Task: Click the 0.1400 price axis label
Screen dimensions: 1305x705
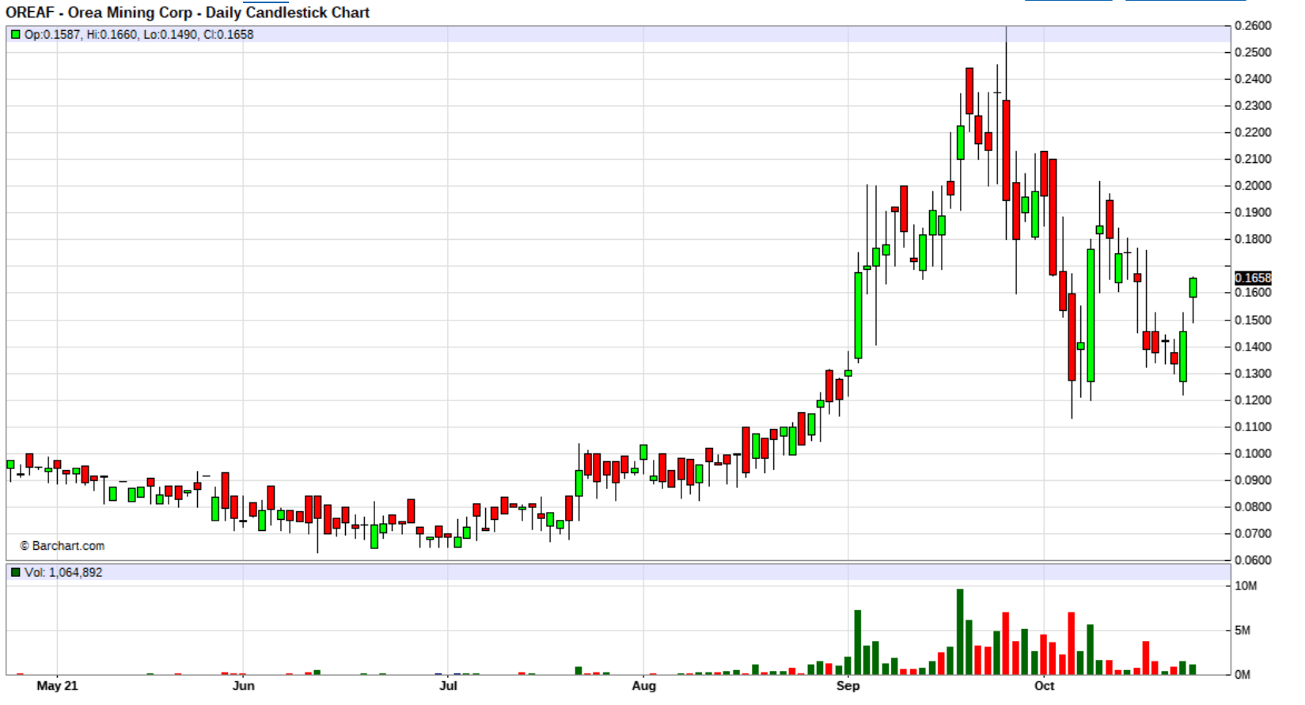Action: [1253, 347]
